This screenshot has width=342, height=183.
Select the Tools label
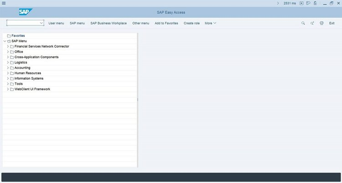pos(19,84)
